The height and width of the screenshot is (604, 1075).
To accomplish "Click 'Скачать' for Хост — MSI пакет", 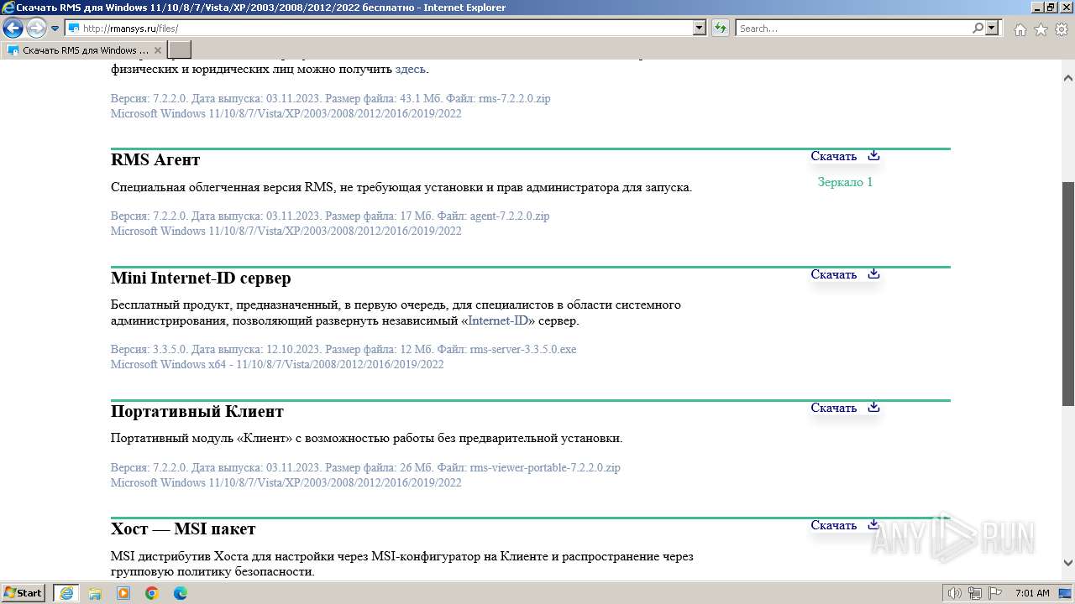I will pyautogui.click(x=833, y=525).
